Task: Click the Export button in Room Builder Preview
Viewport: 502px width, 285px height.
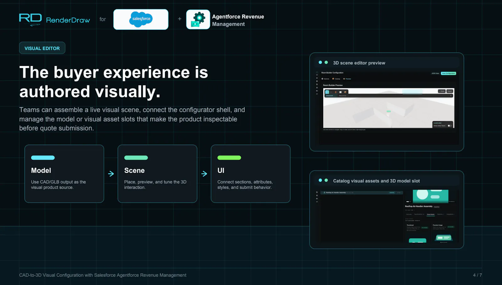Action: click(x=450, y=91)
